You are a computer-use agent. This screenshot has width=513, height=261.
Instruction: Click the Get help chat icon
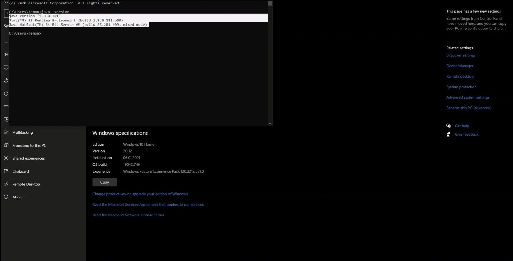click(x=449, y=126)
